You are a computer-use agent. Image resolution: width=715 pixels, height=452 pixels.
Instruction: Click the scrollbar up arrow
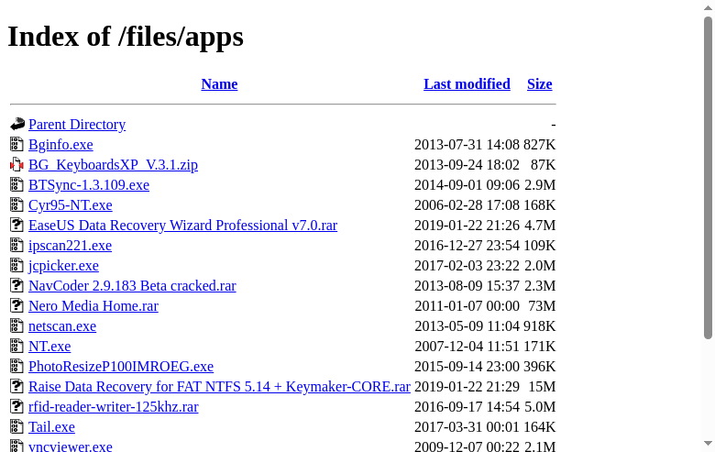pos(709,7)
